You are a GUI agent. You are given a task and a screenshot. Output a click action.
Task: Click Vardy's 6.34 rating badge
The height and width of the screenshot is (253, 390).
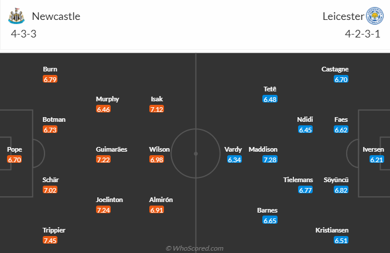pyautogui.click(x=234, y=159)
